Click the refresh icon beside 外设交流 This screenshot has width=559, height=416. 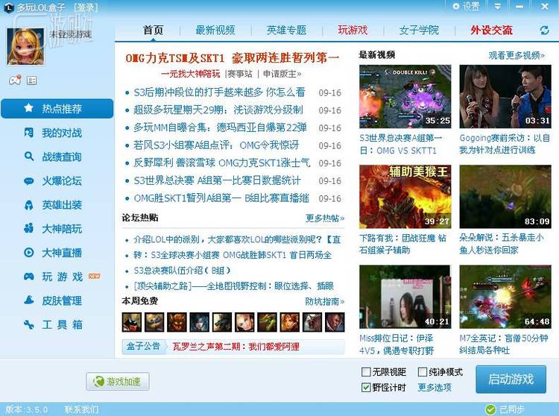545,31
